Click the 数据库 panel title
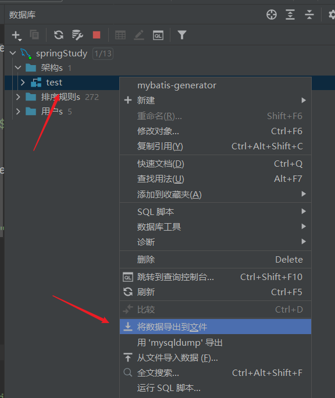The image size is (335, 398). pyautogui.click(x=22, y=15)
